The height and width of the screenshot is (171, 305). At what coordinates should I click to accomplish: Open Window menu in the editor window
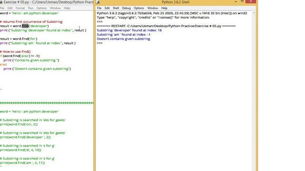pyautogui.click(x=55, y=8)
